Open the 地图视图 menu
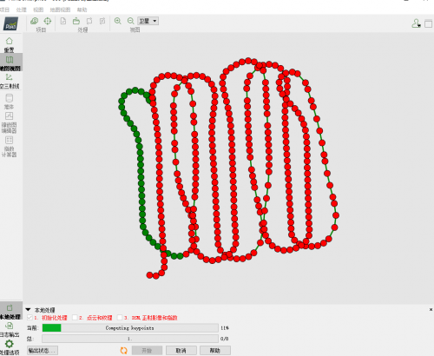The height and width of the screenshot is (356, 434). coord(60,10)
